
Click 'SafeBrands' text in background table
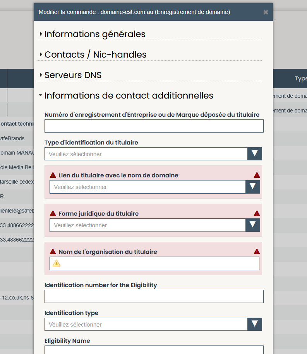tap(12, 138)
